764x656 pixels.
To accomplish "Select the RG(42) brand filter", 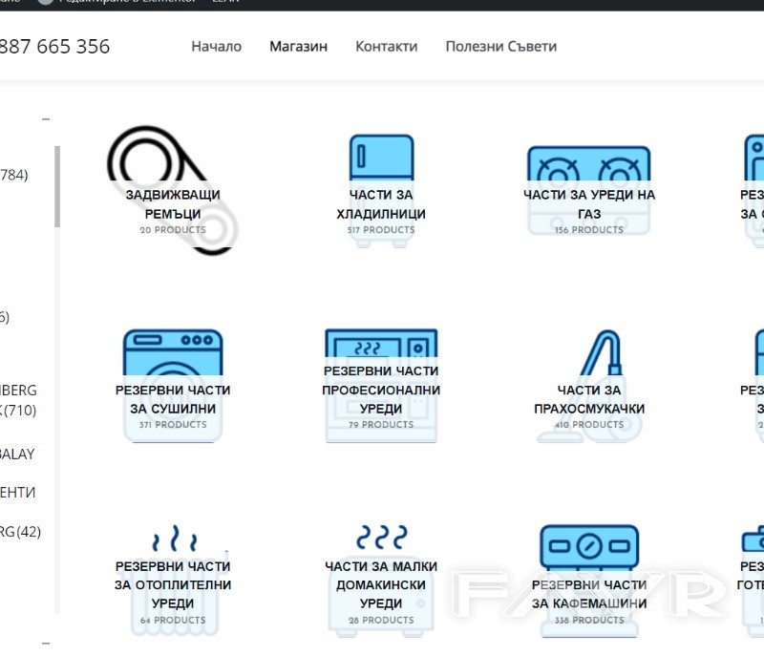I will [21, 532].
